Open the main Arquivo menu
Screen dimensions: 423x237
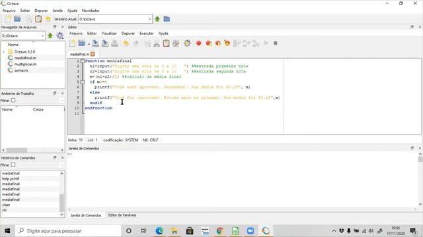click(9, 11)
